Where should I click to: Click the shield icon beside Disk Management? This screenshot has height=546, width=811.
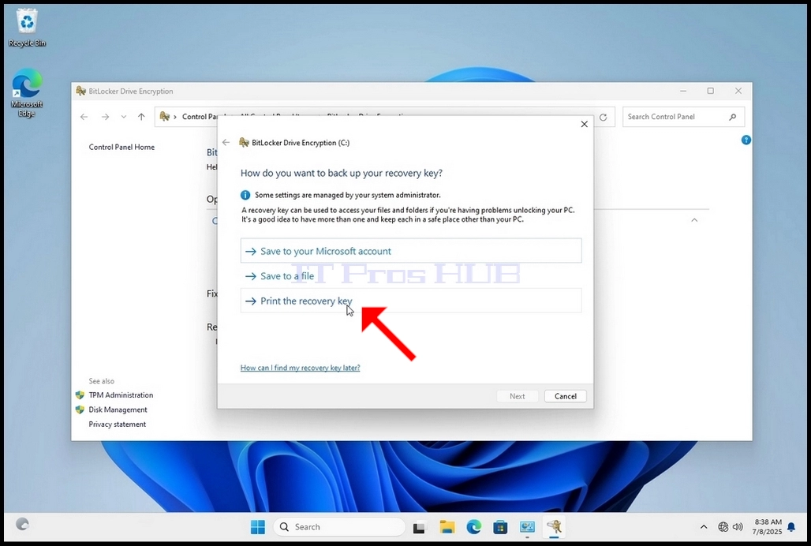pos(80,409)
